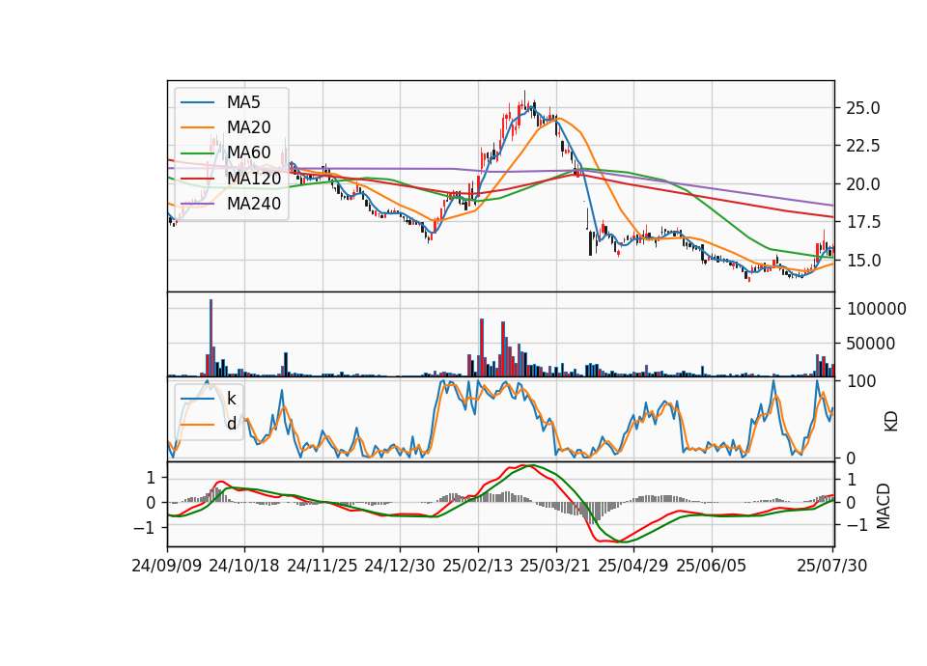Click the 24/12/30 date label
Viewport: 927px width, 666px height.
pos(400,566)
